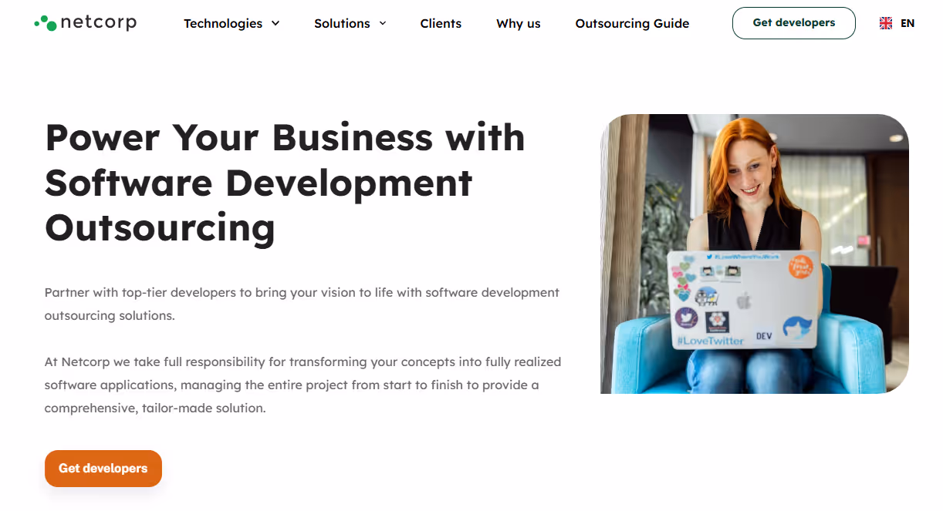Image resolution: width=943 pixels, height=511 pixels.
Task: Click the netcorp wordmark text
Action: coord(98,22)
